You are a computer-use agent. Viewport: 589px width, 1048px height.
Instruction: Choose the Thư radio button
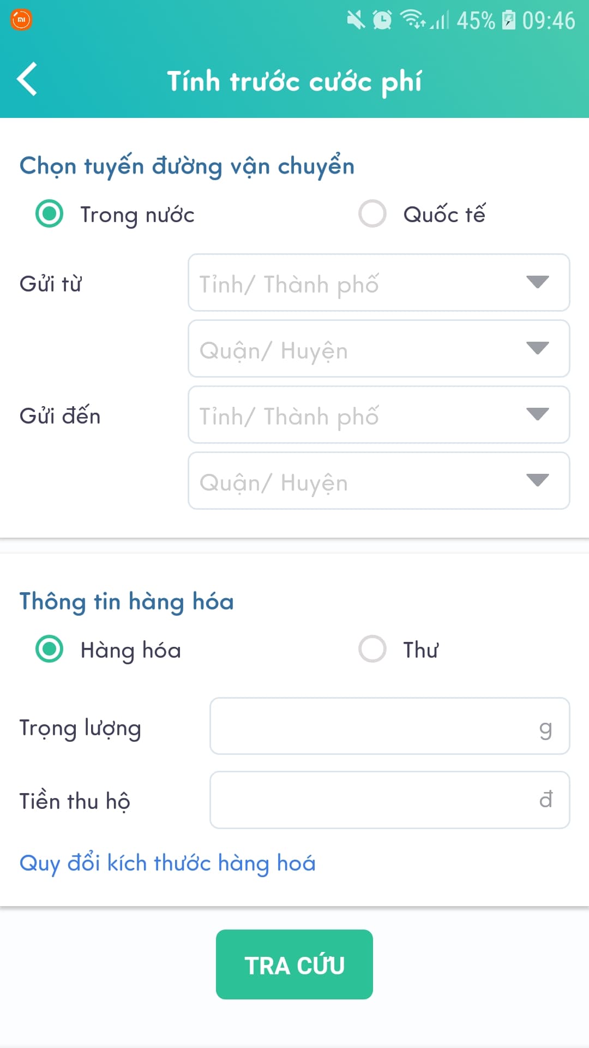pyautogui.click(x=372, y=649)
